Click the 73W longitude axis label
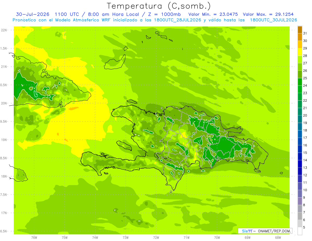Viewport: 312px width, 241px height. click(x=126, y=238)
